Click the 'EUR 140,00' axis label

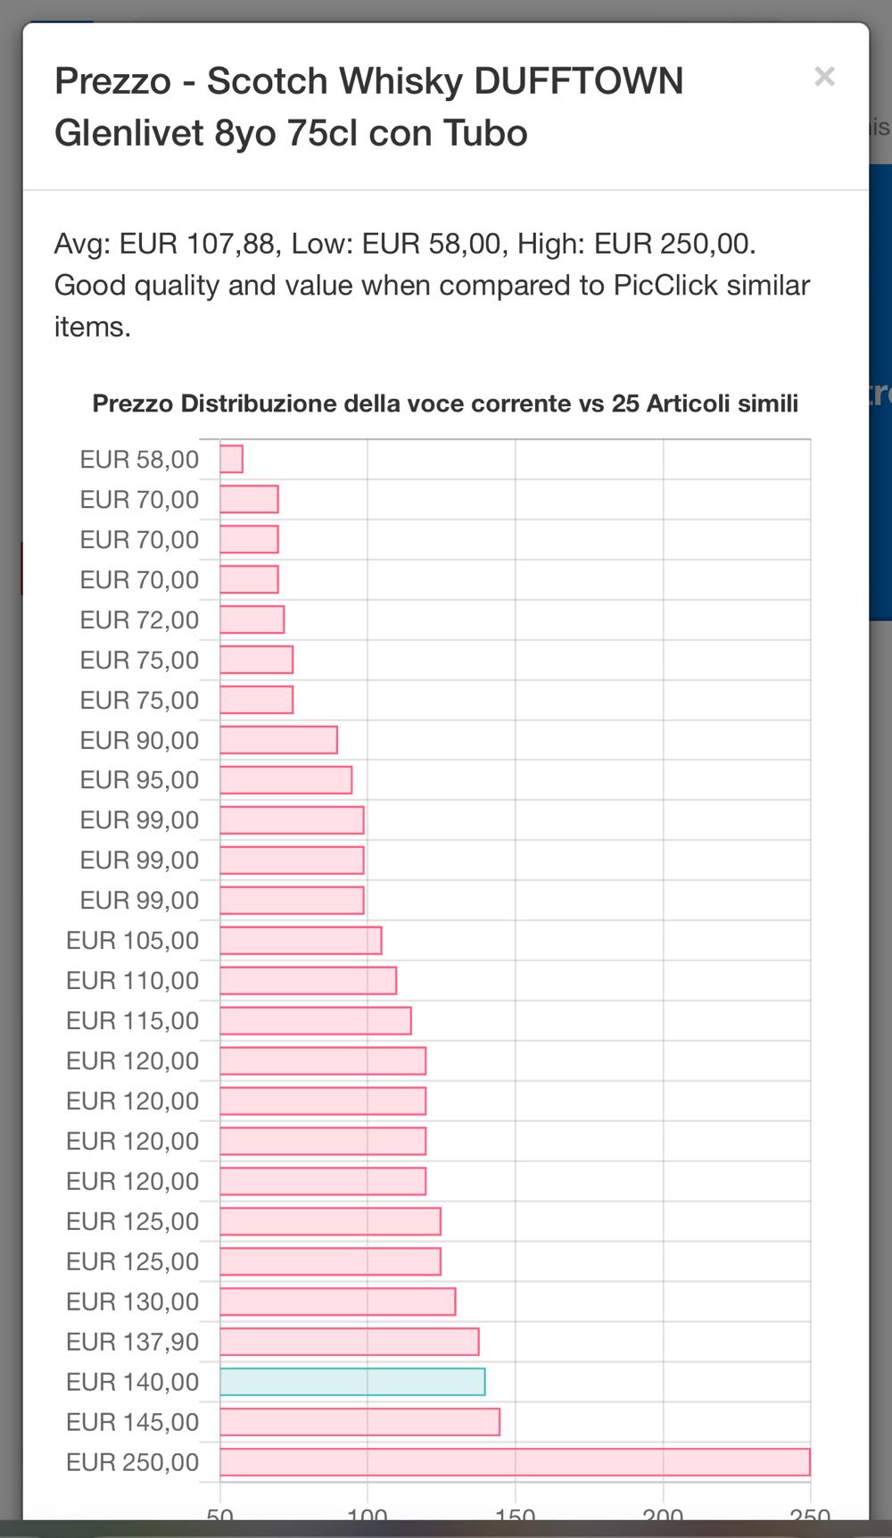click(x=132, y=1382)
